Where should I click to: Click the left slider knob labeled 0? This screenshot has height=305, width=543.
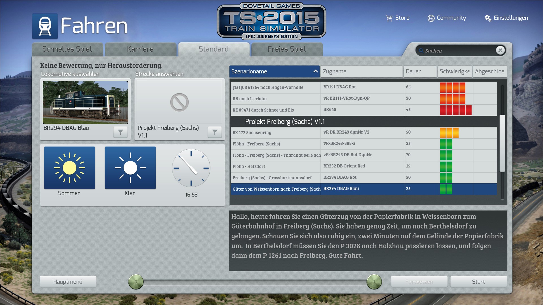[x=136, y=282]
